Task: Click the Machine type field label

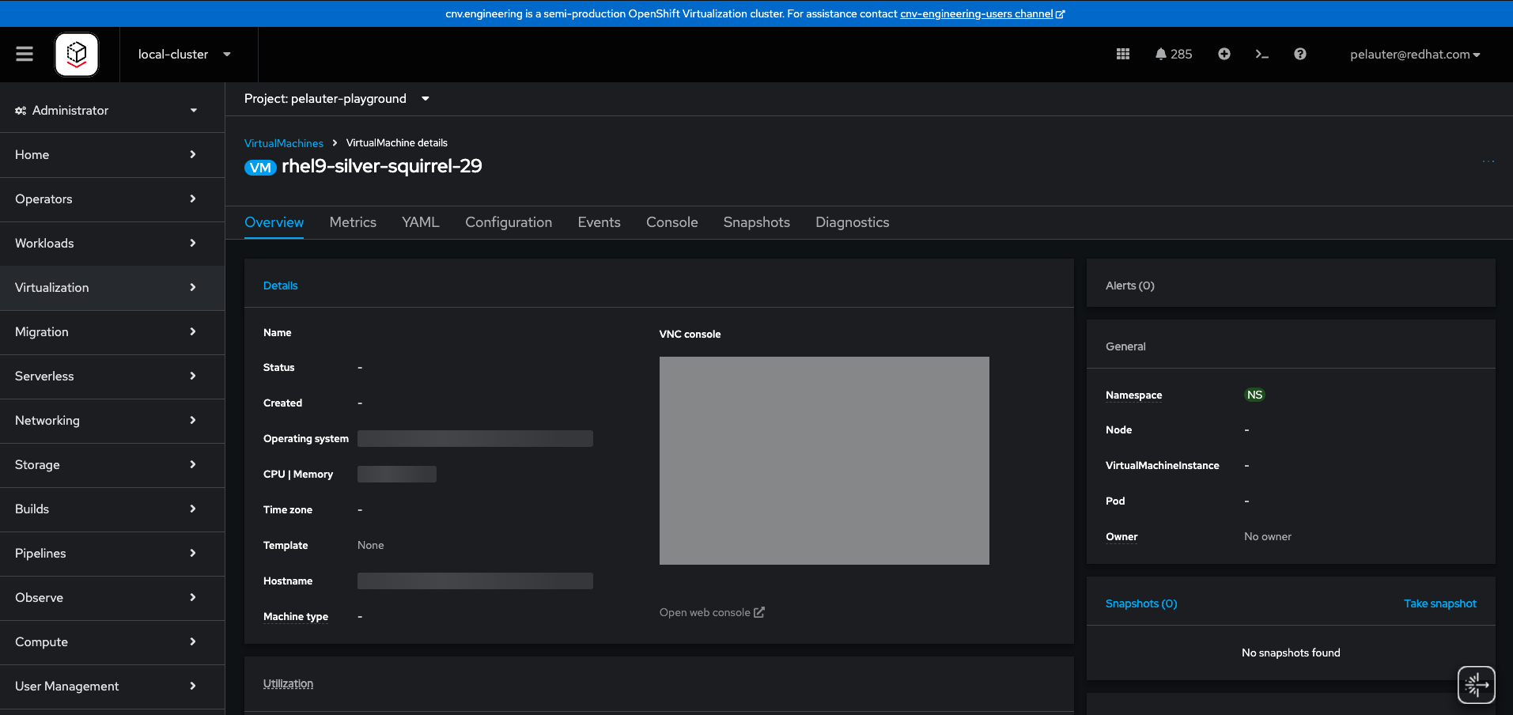Action: 296,617
